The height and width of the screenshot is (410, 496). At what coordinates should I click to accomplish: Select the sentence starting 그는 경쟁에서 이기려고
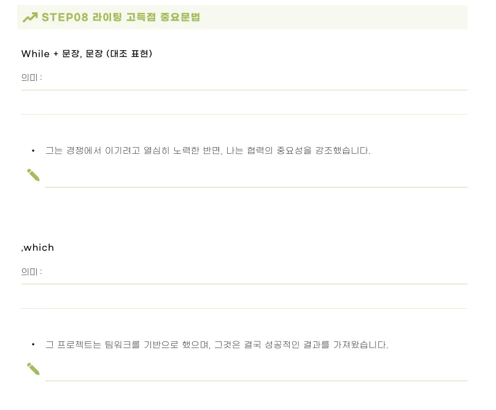pyautogui.click(x=208, y=151)
